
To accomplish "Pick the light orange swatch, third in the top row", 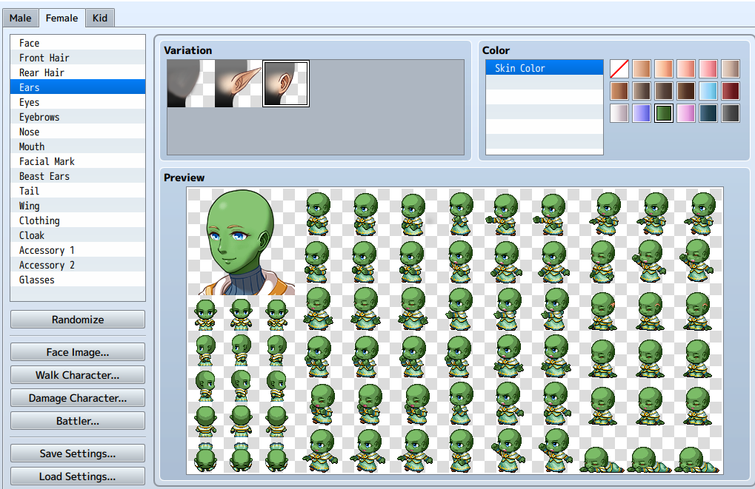I will coord(664,69).
